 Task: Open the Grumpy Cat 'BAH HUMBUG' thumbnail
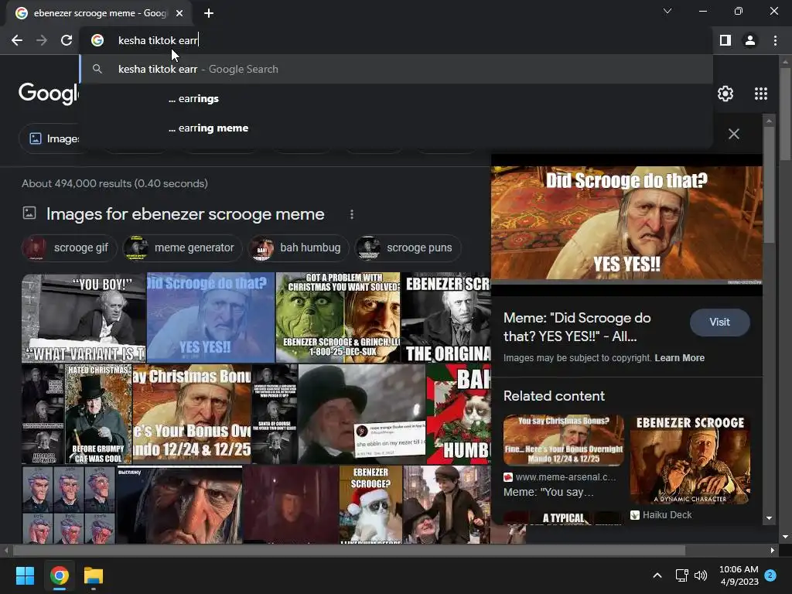(x=459, y=415)
